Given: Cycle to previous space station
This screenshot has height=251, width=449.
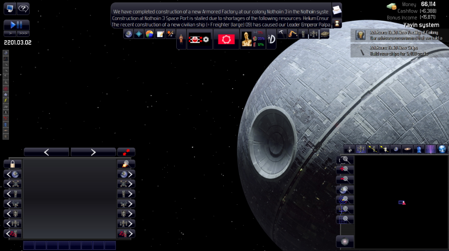Looking at the screenshot, I should click(13, 184).
